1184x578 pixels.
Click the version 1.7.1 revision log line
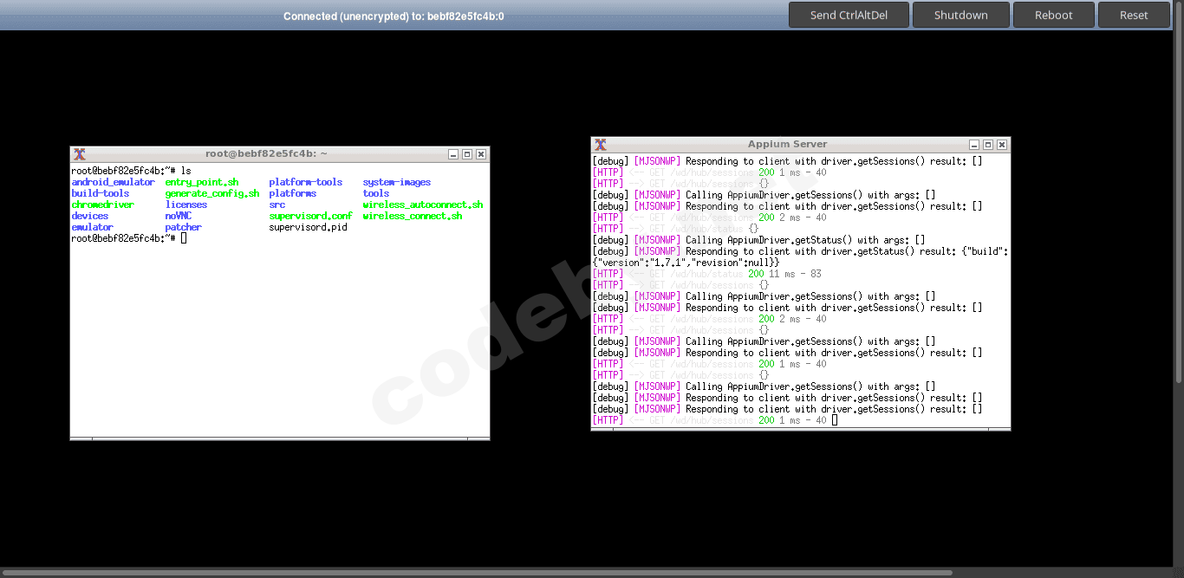click(686, 263)
